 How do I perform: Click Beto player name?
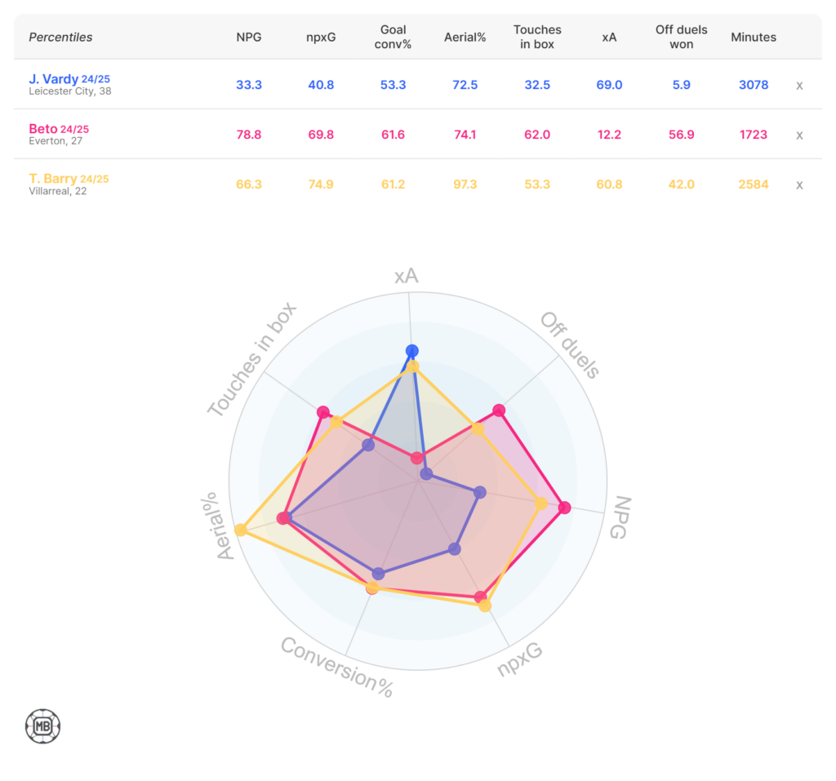pyautogui.click(x=42, y=129)
